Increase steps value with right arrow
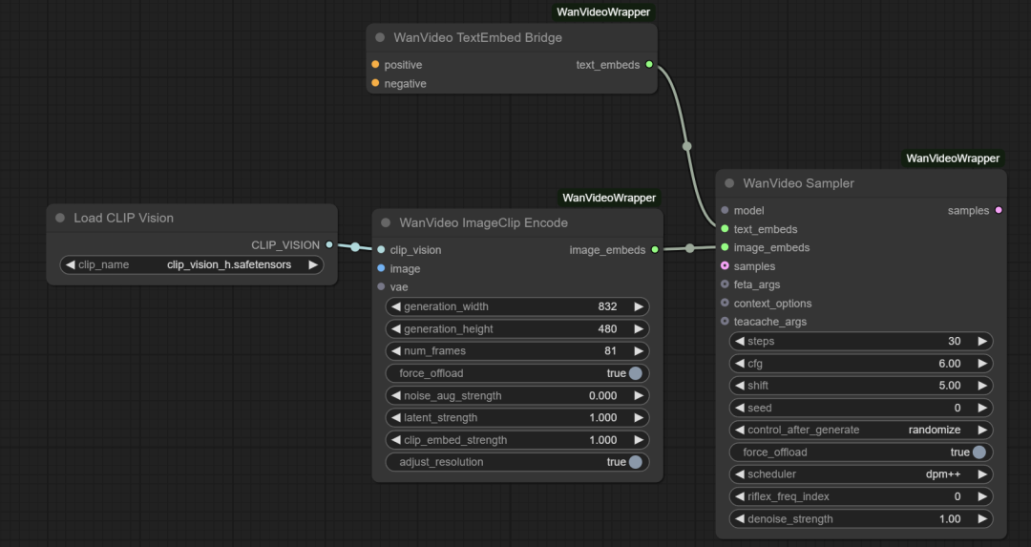Screen dimensions: 1031x547 coord(982,342)
